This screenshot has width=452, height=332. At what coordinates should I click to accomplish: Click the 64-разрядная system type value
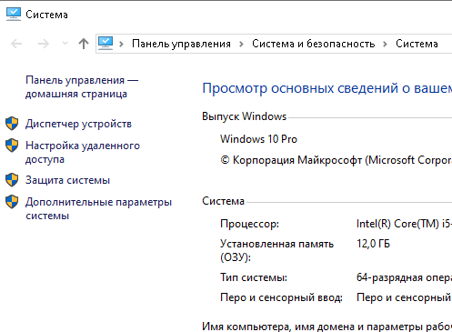(x=404, y=277)
